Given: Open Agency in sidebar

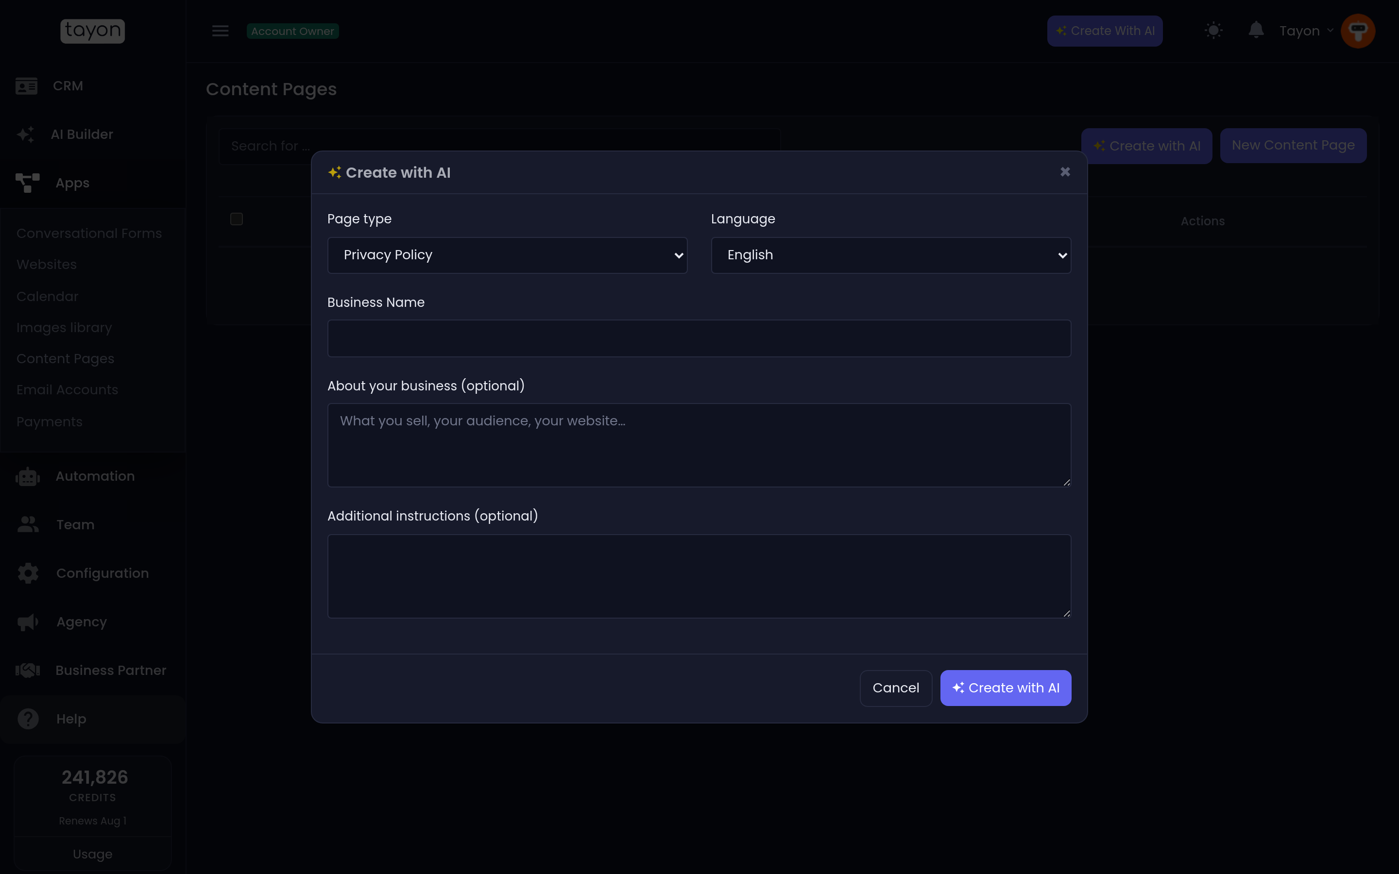Looking at the screenshot, I should point(92,622).
